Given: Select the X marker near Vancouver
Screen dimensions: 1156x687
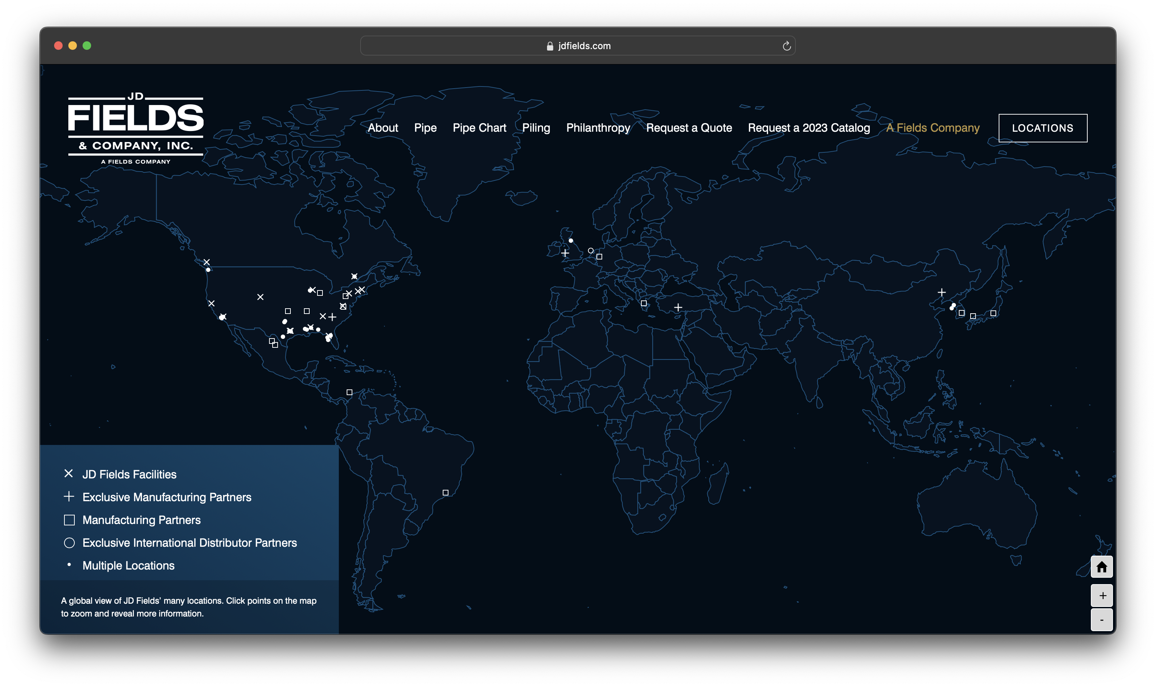Looking at the screenshot, I should (207, 262).
